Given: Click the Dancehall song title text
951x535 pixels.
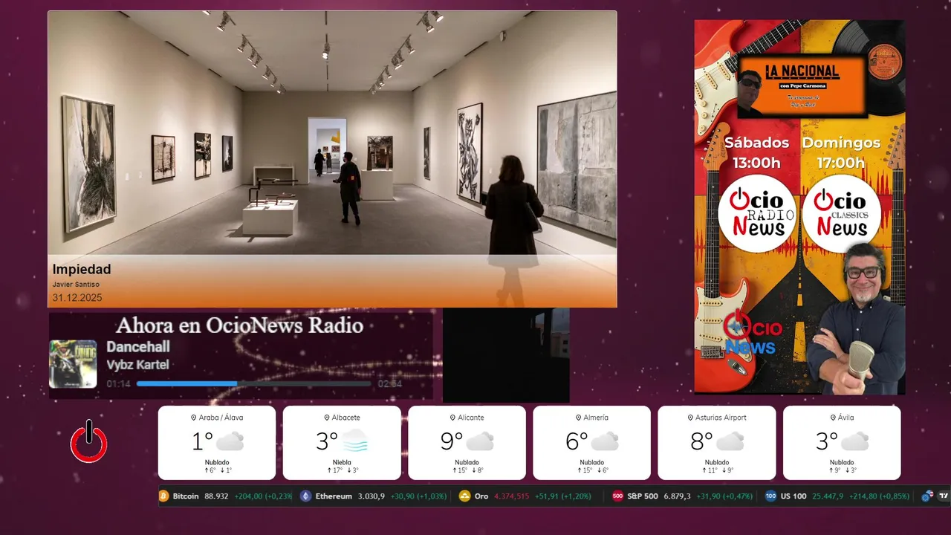Looking at the screenshot, I should click(138, 346).
